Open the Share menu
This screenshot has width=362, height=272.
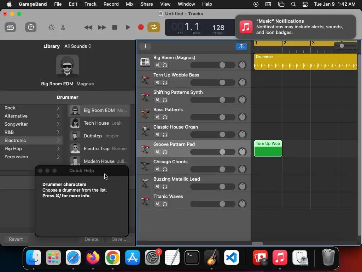point(147,4)
